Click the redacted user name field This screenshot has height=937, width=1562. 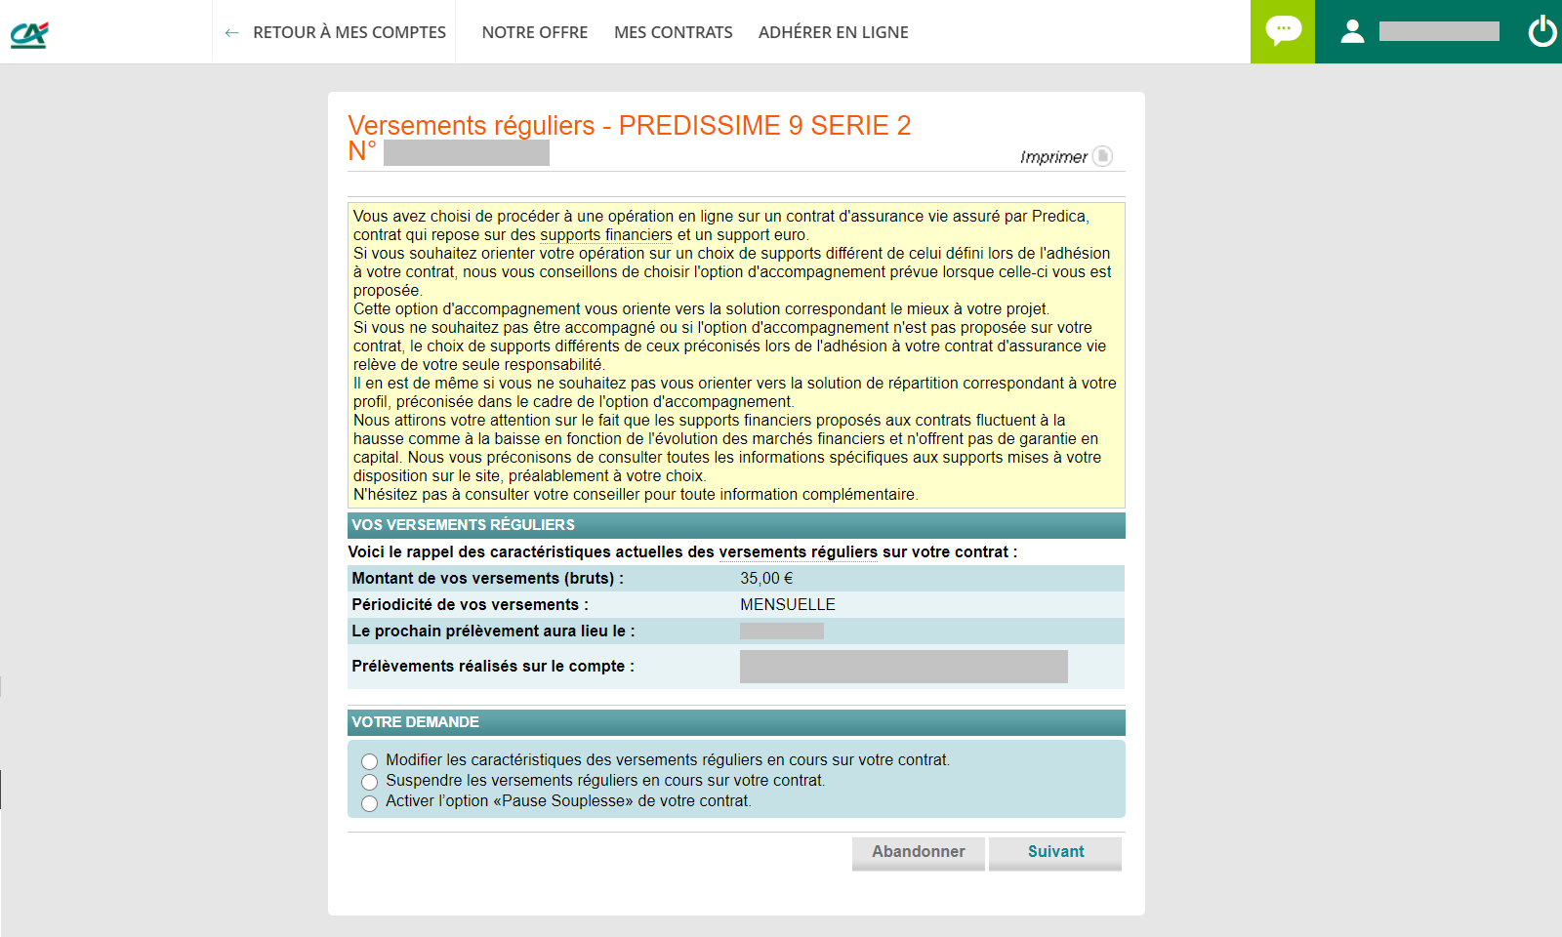(1438, 31)
